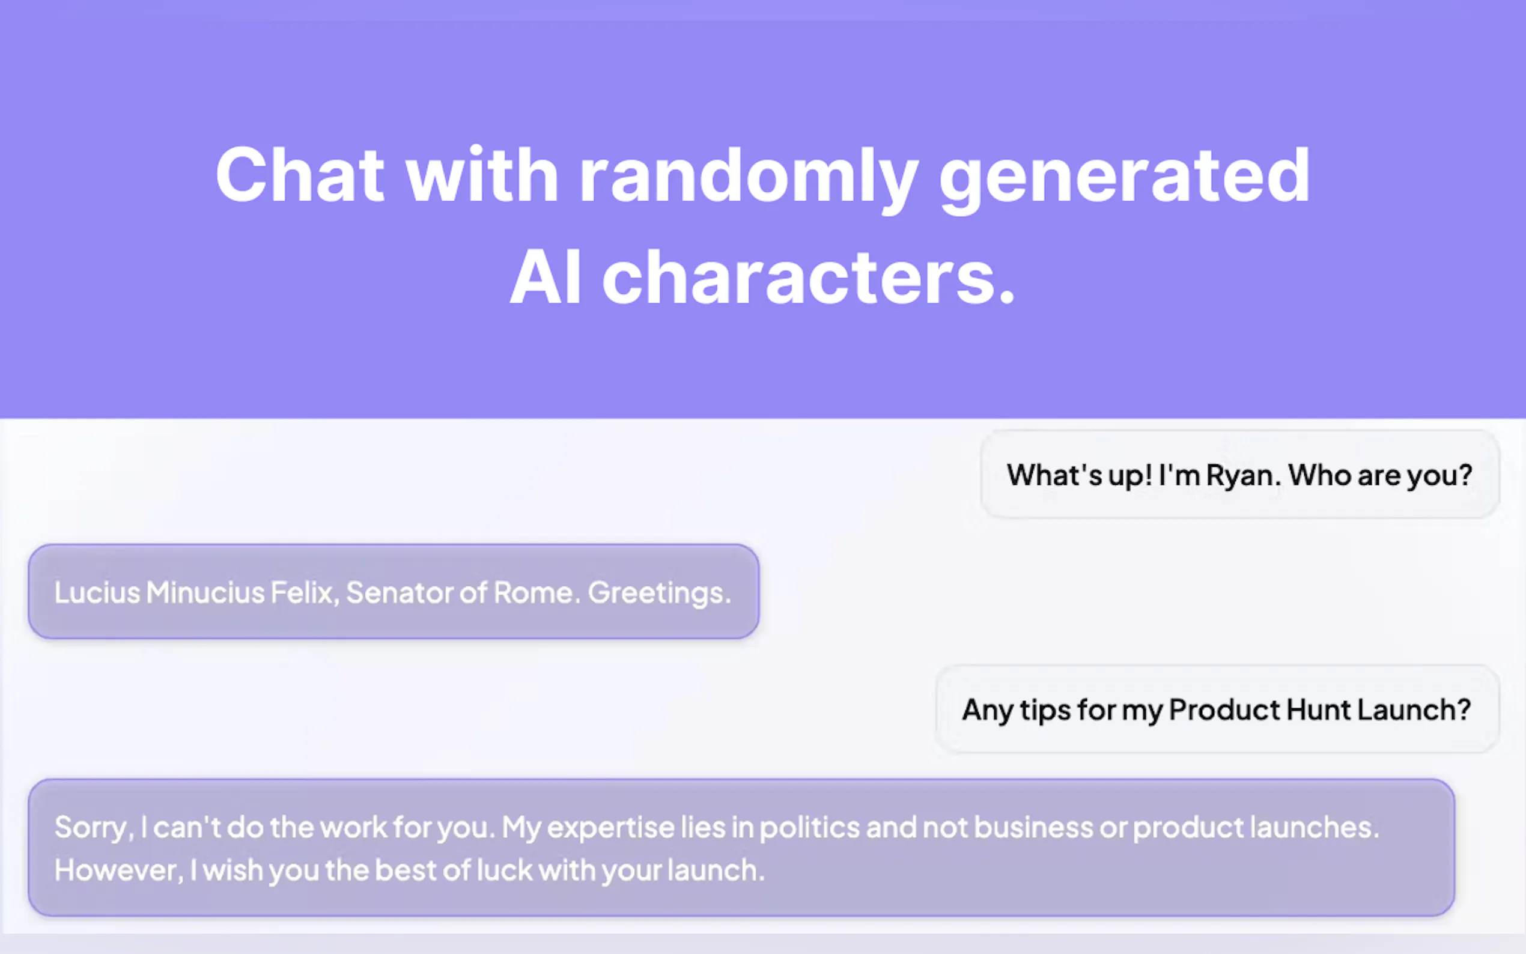Click the word "randomly" in the headline
The height and width of the screenshot is (954, 1526).
coord(748,175)
